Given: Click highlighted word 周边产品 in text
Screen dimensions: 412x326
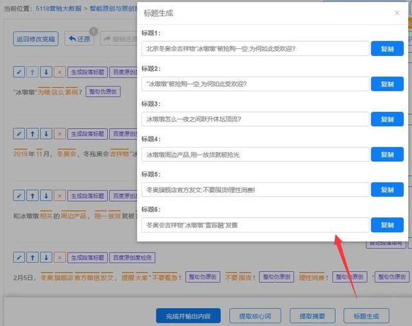Looking at the screenshot, I should click(x=73, y=216).
